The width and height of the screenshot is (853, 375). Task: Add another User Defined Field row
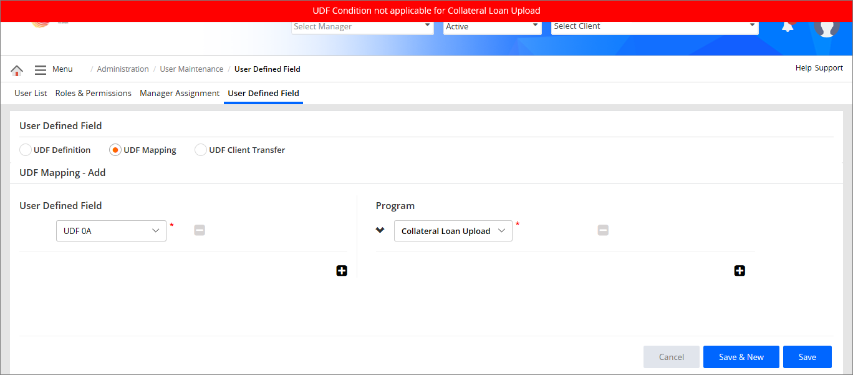(x=342, y=271)
